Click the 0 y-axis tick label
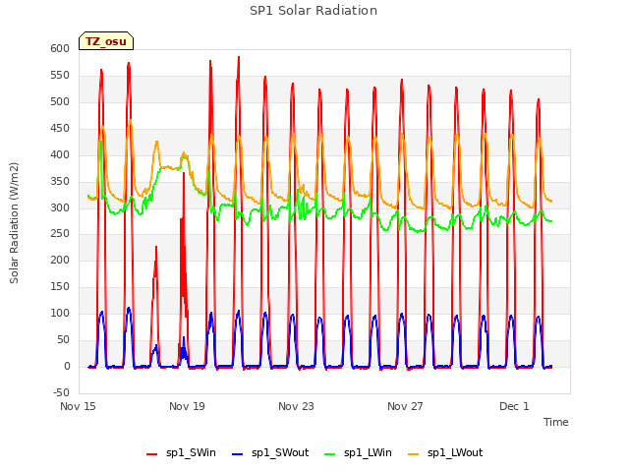This screenshot has height=472, width=629. (x=67, y=366)
